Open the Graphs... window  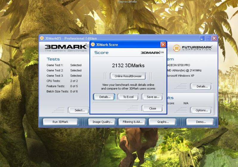pos(163,122)
